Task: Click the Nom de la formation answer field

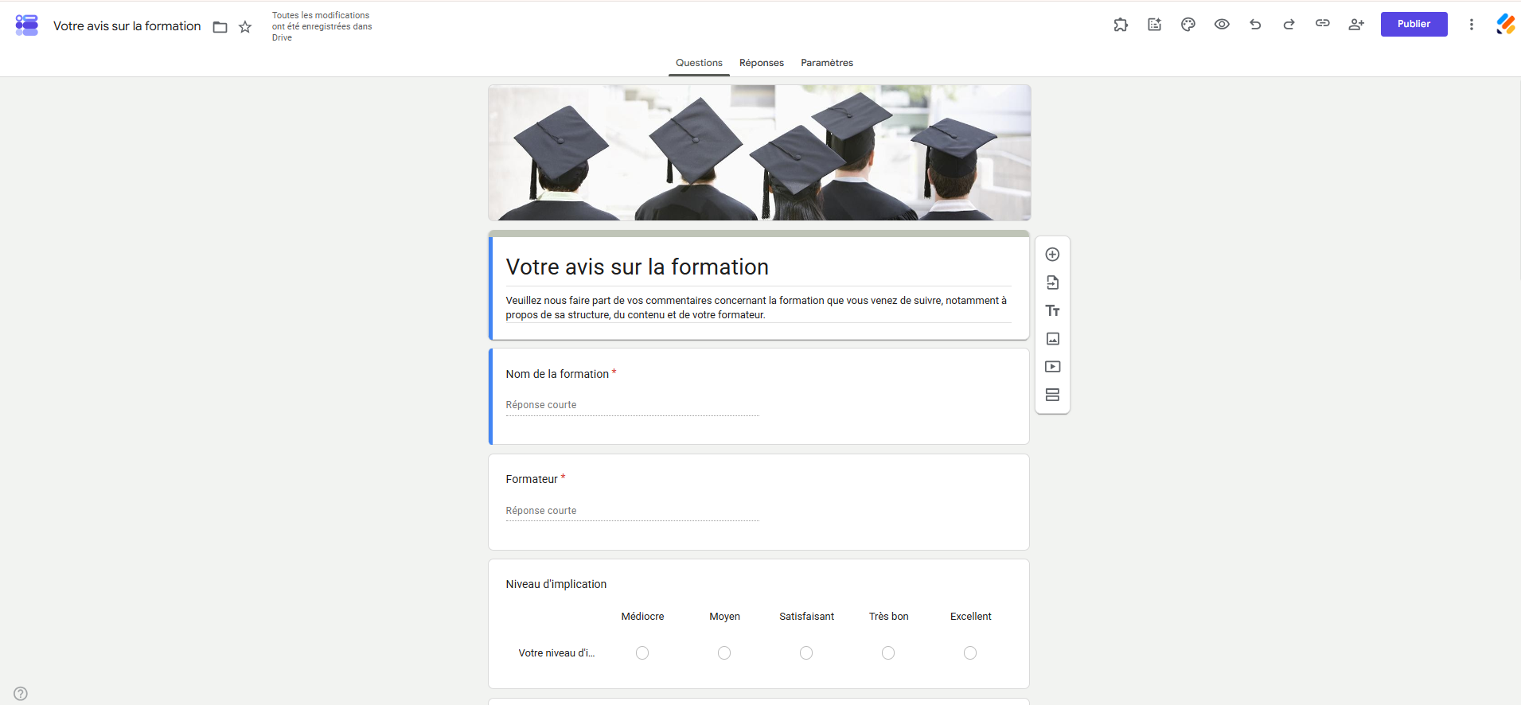Action: (633, 406)
